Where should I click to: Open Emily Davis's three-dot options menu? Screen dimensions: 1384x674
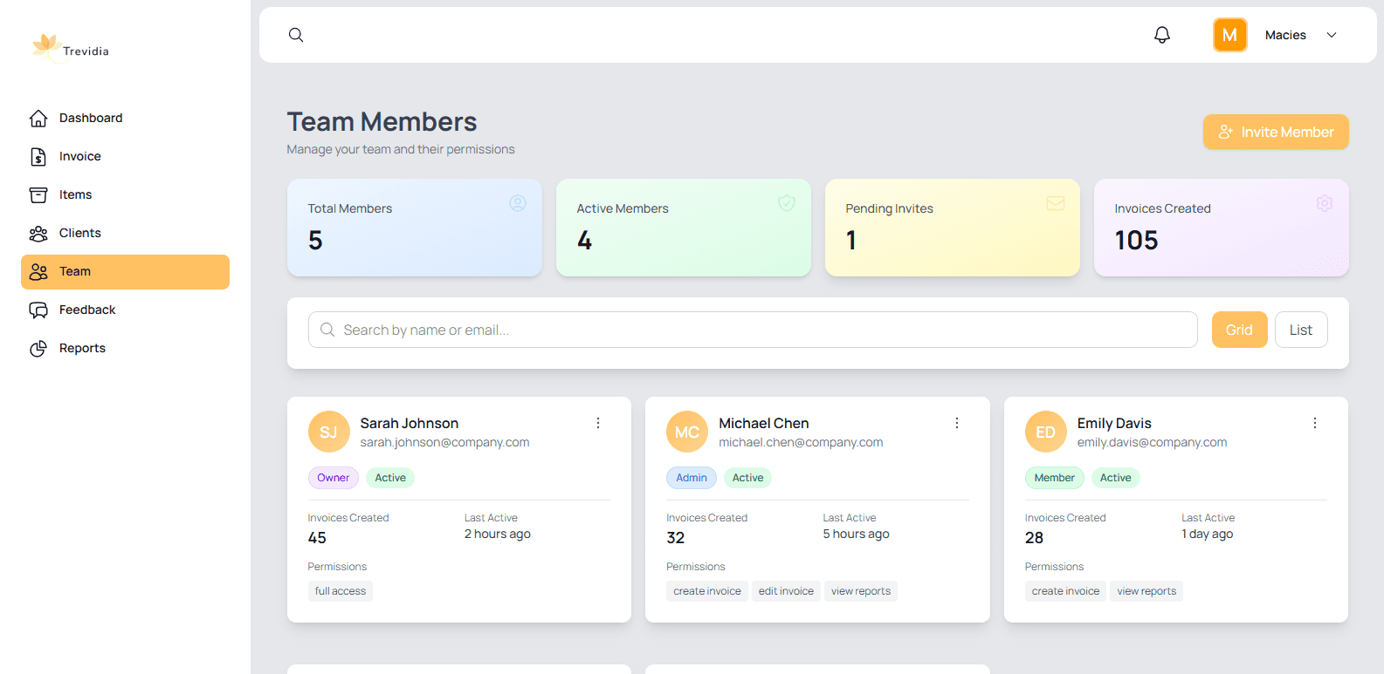pos(1314,423)
